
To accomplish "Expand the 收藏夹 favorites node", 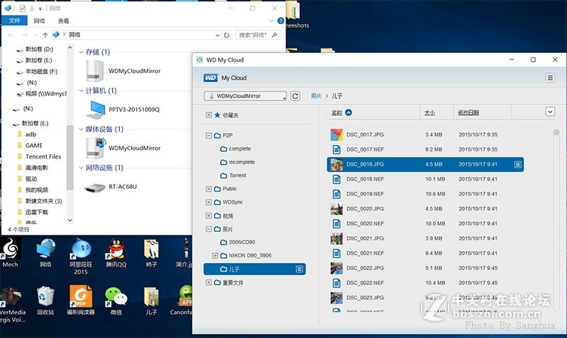I will 208,115.
